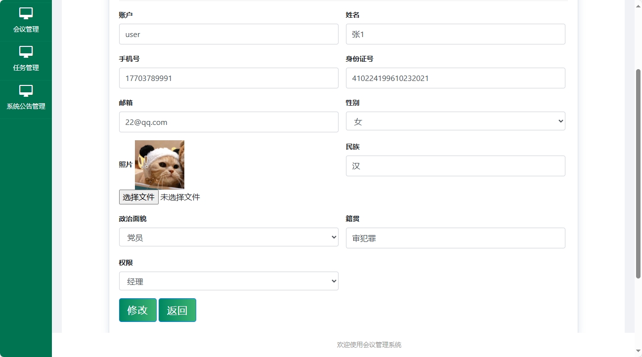Click the 邮箱 email input field
This screenshot has height=357, width=642.
click(228, 121)
